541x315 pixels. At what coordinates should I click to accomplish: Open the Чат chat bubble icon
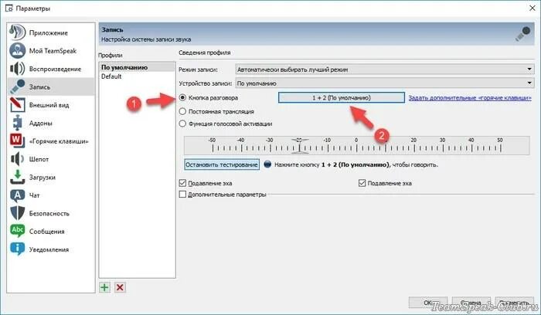pos(17,195)
